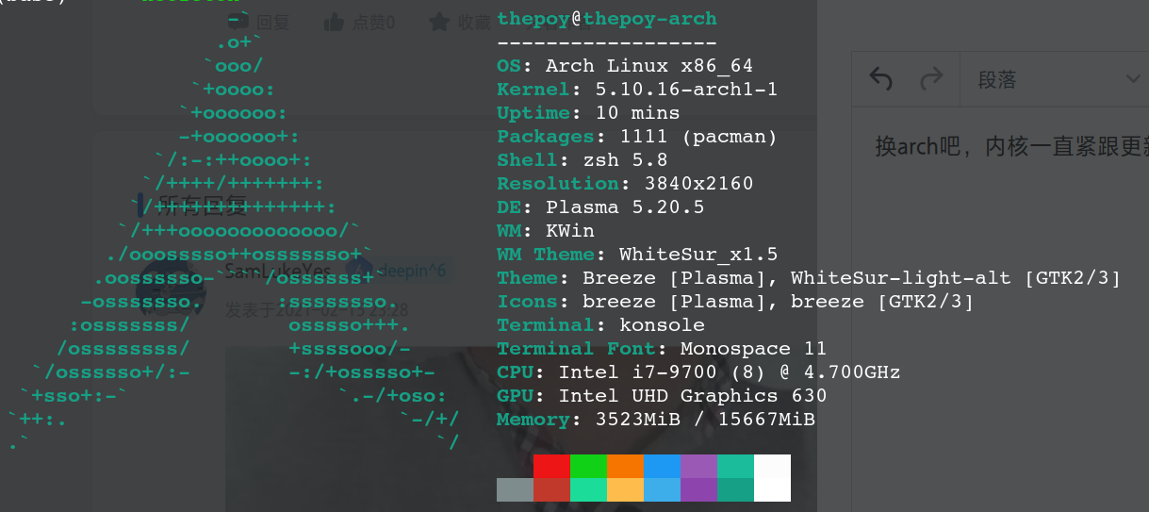Click the Shell: zsh 5.8 line
1149x512 pixels.
coord(582,160)
